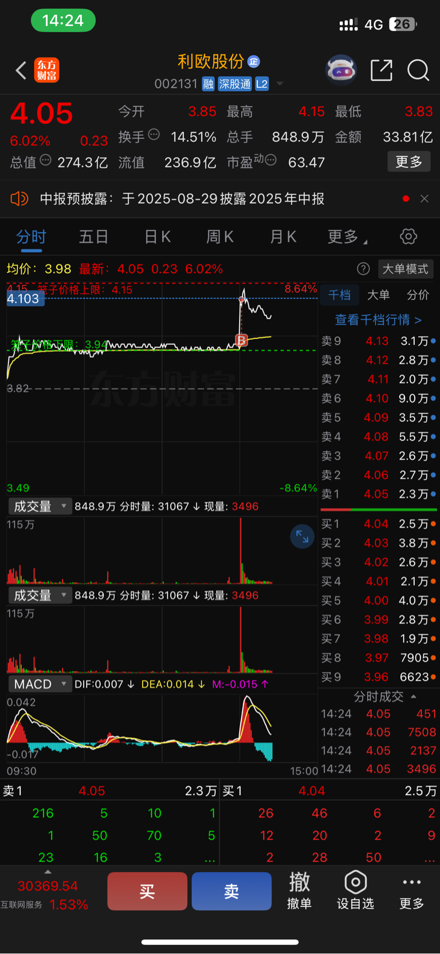Switch to 月K chart tab
The width and height of the screenshot is (440, 954).
click(283, 236)
